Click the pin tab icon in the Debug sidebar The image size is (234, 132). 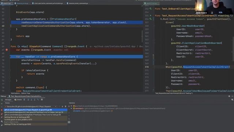(1, 125)
